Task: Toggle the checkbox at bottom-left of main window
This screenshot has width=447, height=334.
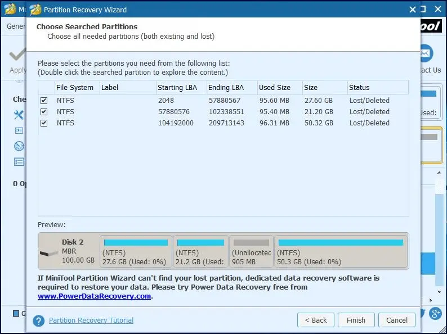Action: click(x=16, y=314)
